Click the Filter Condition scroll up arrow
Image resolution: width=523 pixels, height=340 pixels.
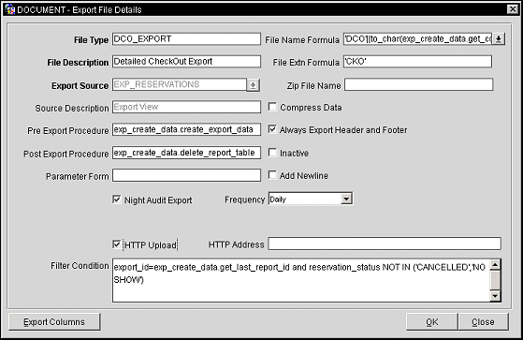(x=495, y=265)
